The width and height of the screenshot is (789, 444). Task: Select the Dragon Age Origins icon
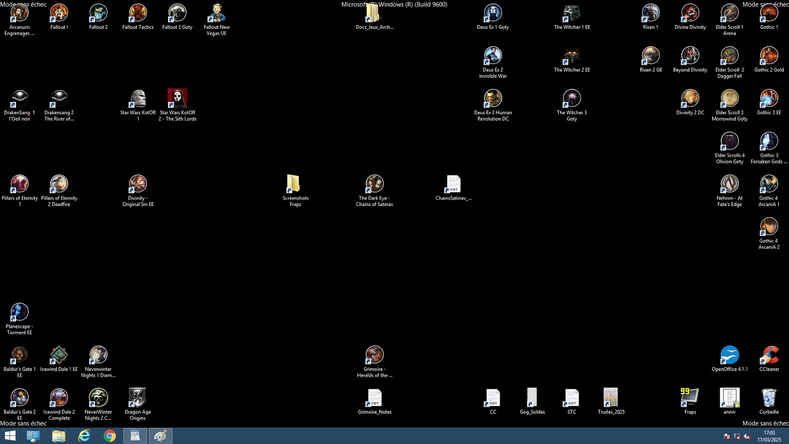[138, 397]
